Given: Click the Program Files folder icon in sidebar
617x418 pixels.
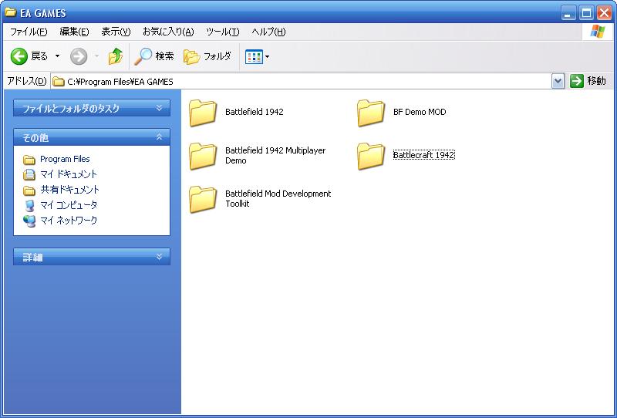Looking at the screenshot, I should [29, 160].
